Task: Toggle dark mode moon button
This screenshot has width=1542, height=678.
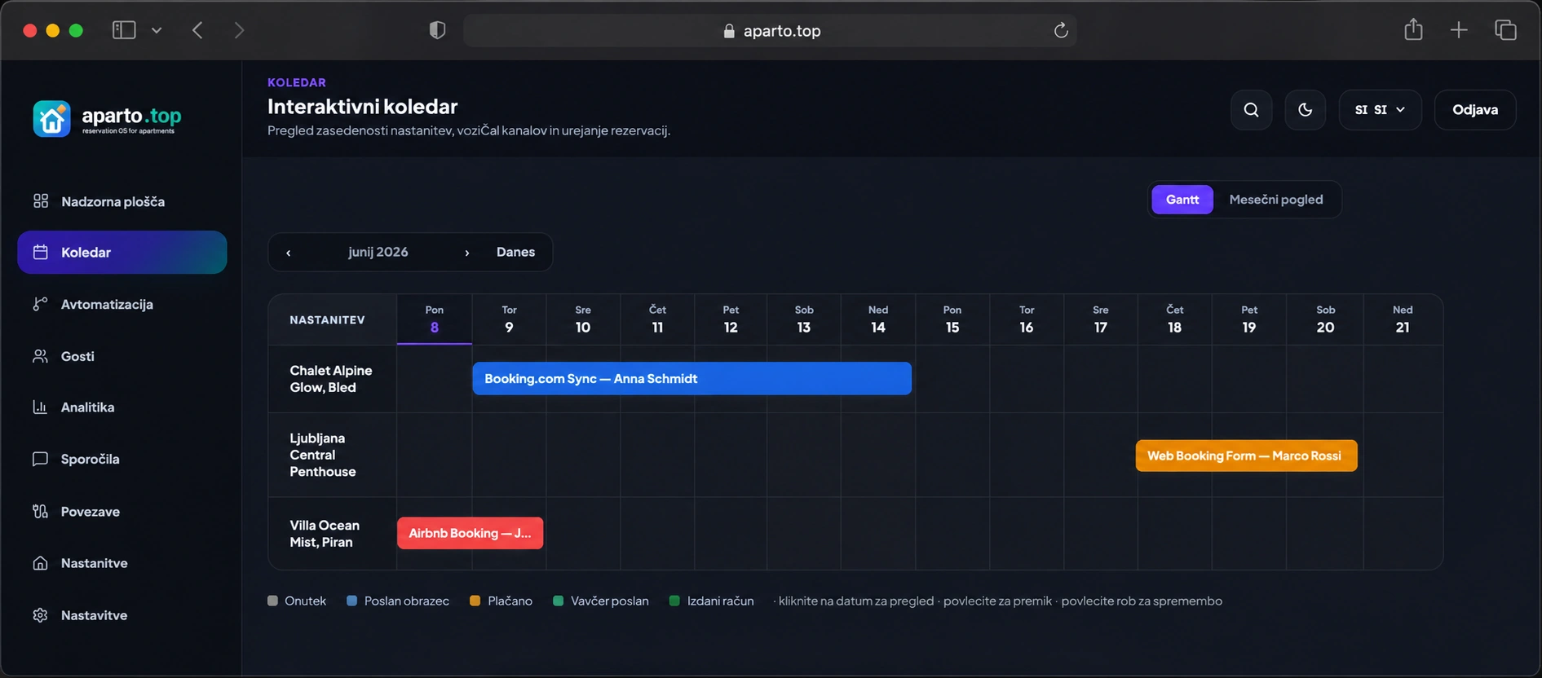Action: click(1306, 109)
